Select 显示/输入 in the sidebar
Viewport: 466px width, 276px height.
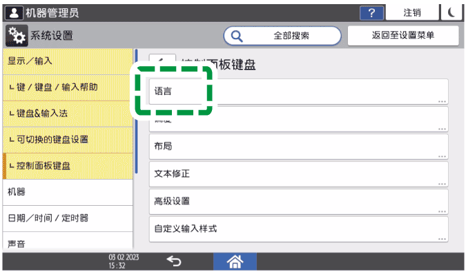[68, 61]
